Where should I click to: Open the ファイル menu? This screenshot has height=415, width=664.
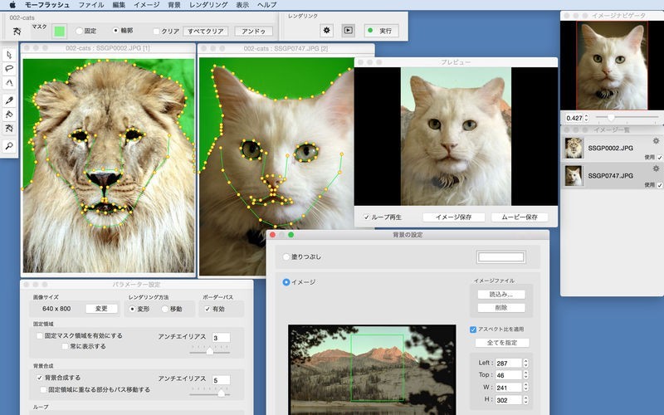(x=90, y=5)
